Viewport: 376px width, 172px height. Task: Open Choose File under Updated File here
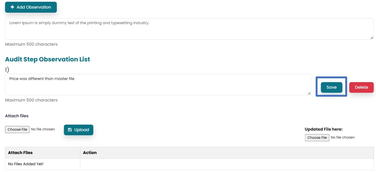tap(317, 138)
